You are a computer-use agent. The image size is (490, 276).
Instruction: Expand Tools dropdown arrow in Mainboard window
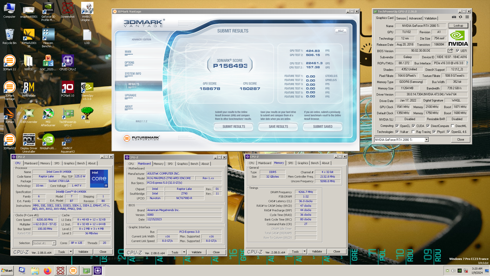[184, 252]
